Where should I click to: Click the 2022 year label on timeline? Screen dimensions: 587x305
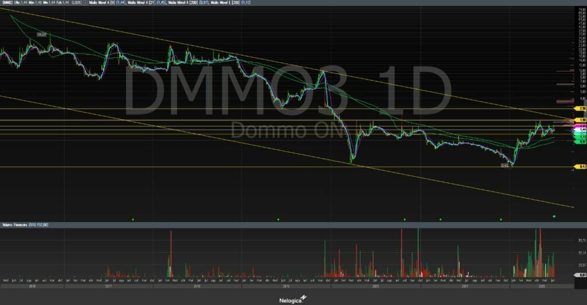point(541,284)
